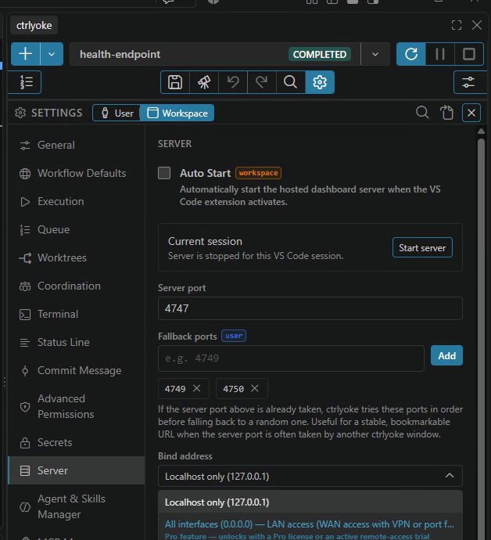491x540 pixels.
Task: Click the undo arrow icon
Action: pyautogui.click(x=233, y=82)
